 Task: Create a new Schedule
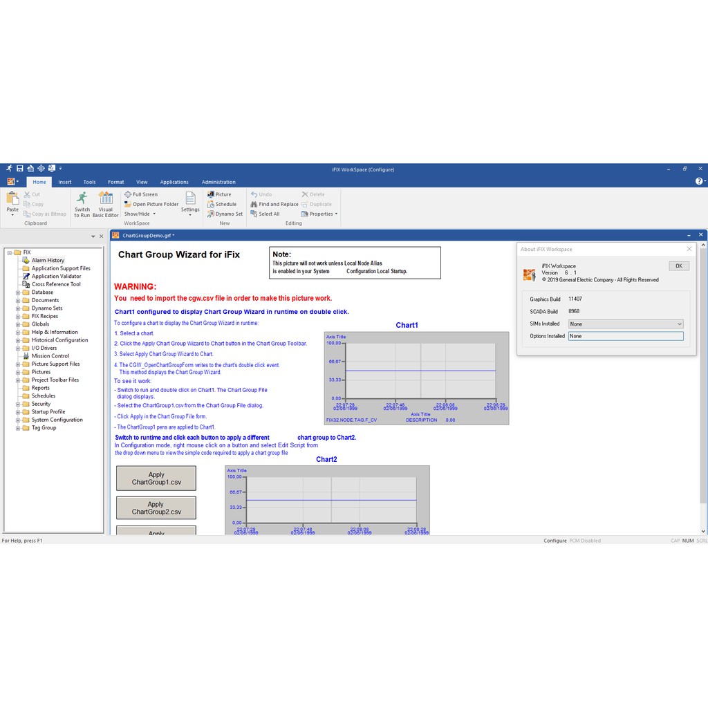[222, 204]
